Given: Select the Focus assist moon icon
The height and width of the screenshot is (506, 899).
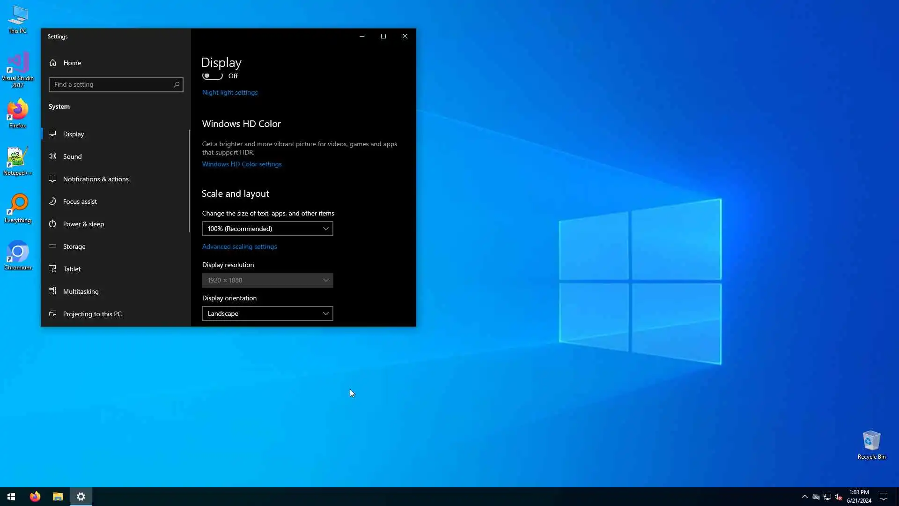Looking at the screenshot, I should pyautogui.click(x=52, y=201).
